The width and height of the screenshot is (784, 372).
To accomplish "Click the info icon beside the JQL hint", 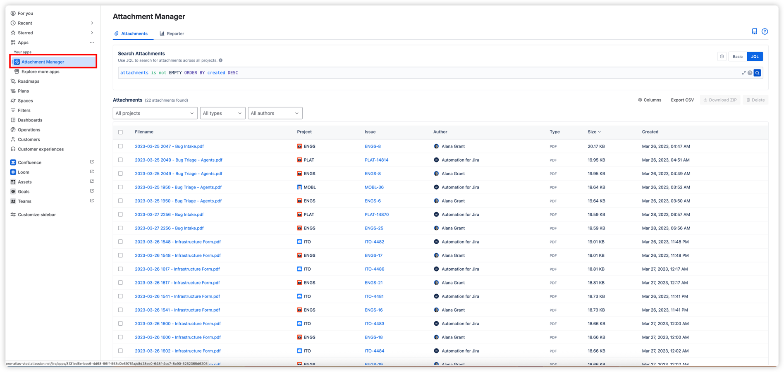I will [221, 60].
